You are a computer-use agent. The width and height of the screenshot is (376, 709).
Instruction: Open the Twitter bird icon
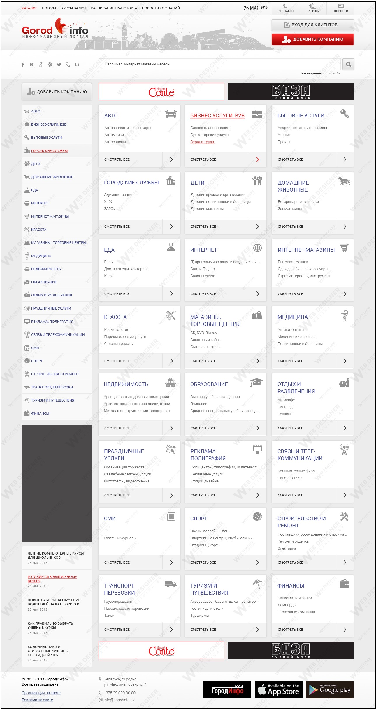[59, 65]
